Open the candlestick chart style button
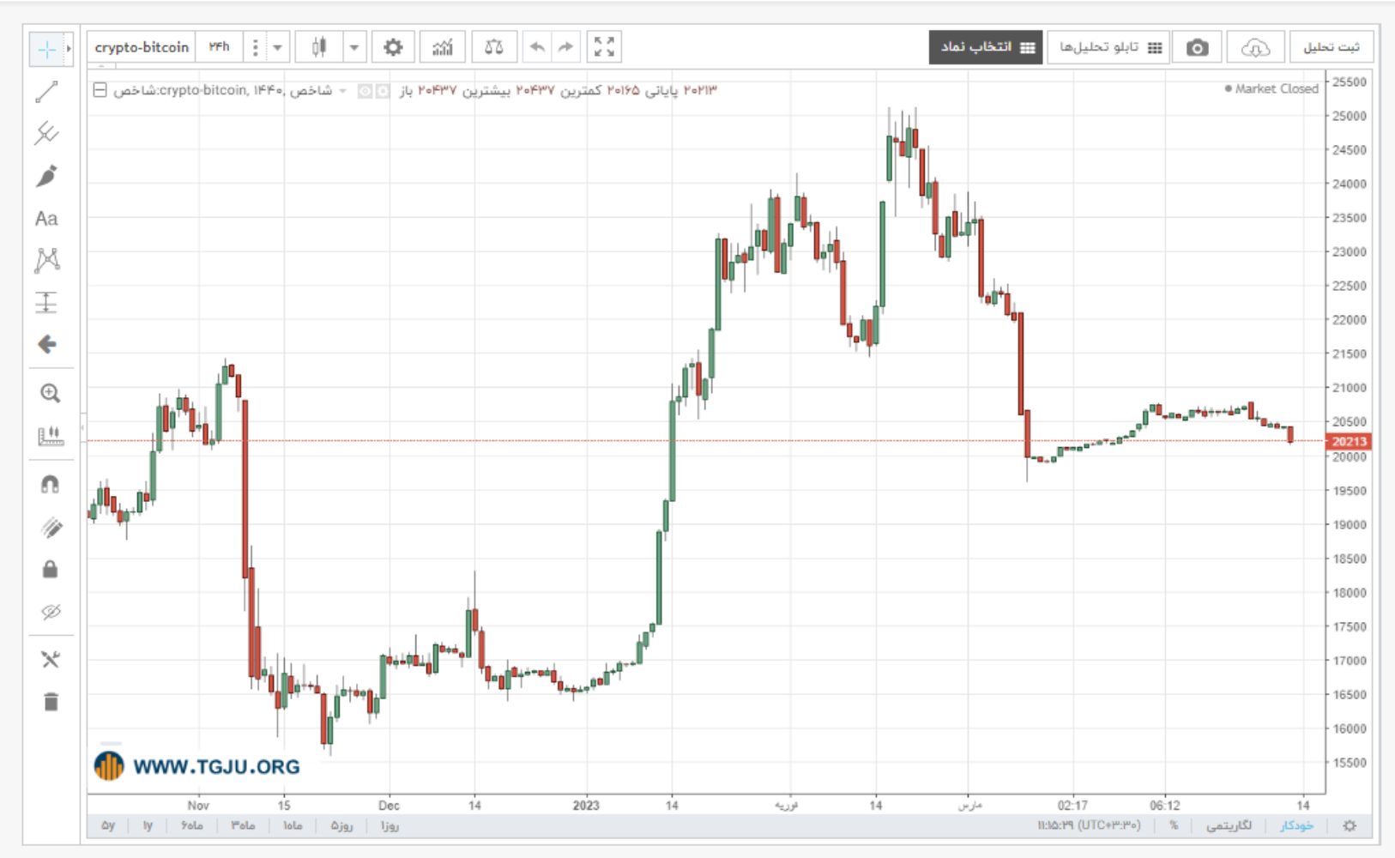Screen dimensions: 1395x858 click(x=319, y=47)
